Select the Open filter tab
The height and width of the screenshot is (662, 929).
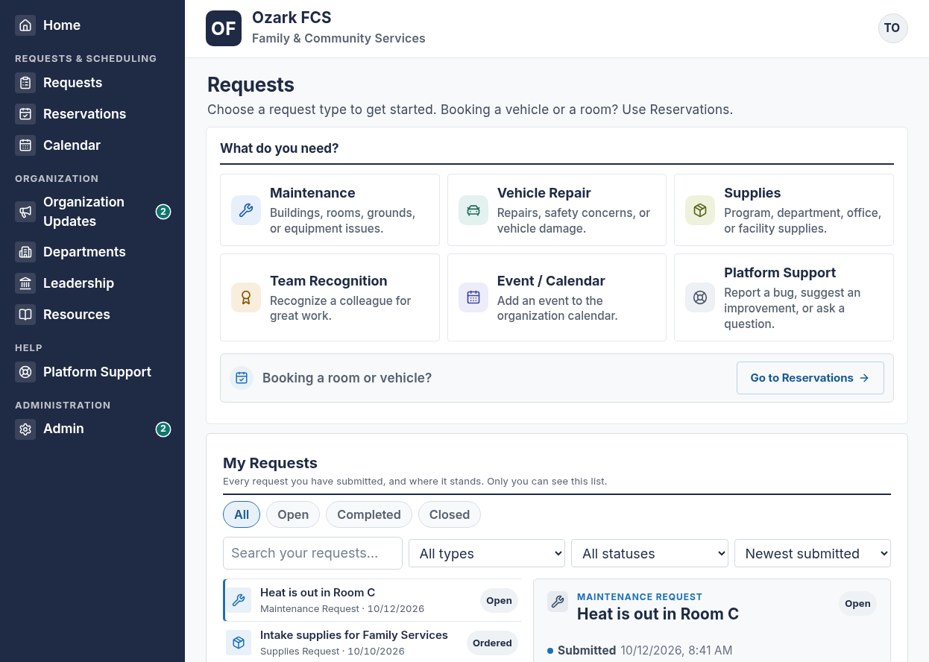coord(293,514)
